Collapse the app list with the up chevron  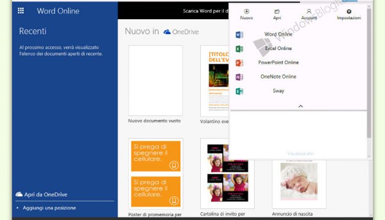(x=300, y=106)
